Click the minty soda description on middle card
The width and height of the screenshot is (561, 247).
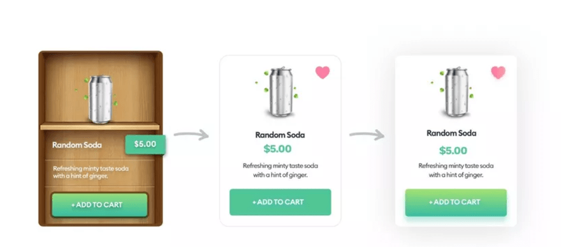click(x=280, y=170)
